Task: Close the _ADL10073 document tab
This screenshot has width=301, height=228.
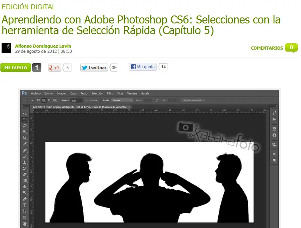Action: click(129, 107)
